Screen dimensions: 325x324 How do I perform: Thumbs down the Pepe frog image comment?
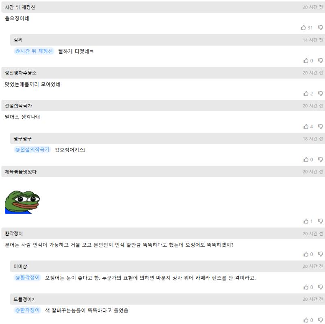point(321,221)
